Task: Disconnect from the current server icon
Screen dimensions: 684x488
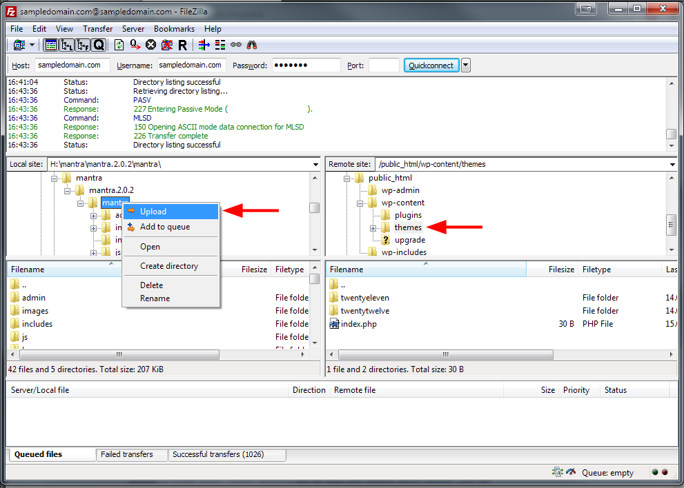Action: pyautogui.click(x=166, y=45)
